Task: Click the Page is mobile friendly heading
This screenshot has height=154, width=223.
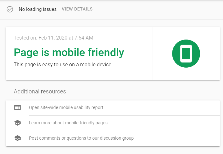Action: coord(69,53)
